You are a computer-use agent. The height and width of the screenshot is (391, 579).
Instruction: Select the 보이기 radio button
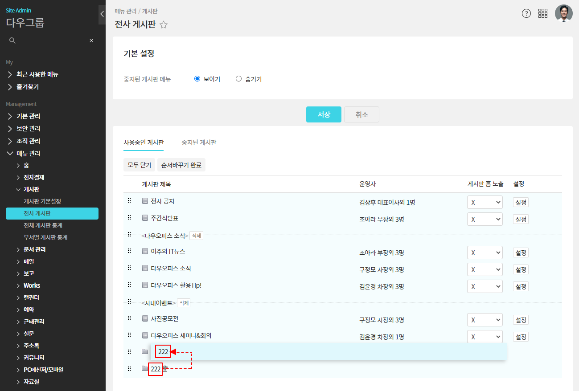click(197, 79)
